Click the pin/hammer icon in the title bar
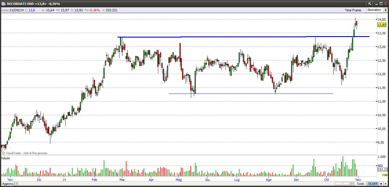Image resolution: width=389 pixels, height=187 pixels. tap(369, 3)
